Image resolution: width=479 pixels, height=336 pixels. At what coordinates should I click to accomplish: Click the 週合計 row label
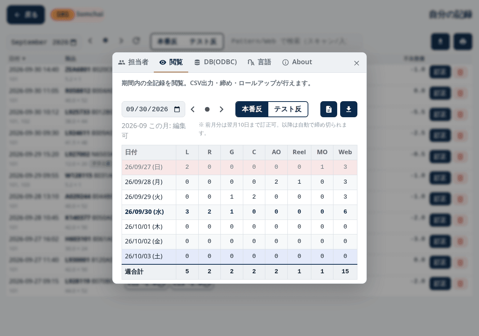click(134, 272)
